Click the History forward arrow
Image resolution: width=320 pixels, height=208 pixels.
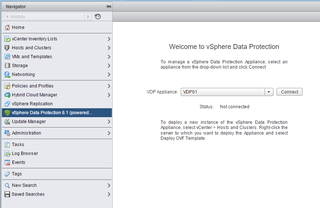click(x=88, y=17)
